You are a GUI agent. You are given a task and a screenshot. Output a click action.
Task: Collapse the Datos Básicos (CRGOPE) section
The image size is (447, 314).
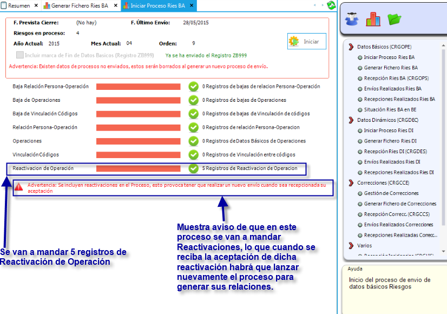point(351,47)
